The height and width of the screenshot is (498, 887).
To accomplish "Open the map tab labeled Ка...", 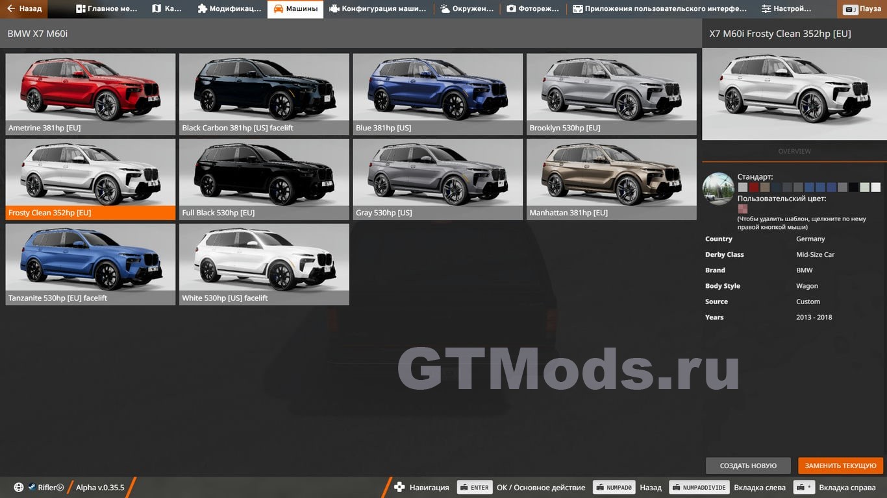I will click(167, 9).
